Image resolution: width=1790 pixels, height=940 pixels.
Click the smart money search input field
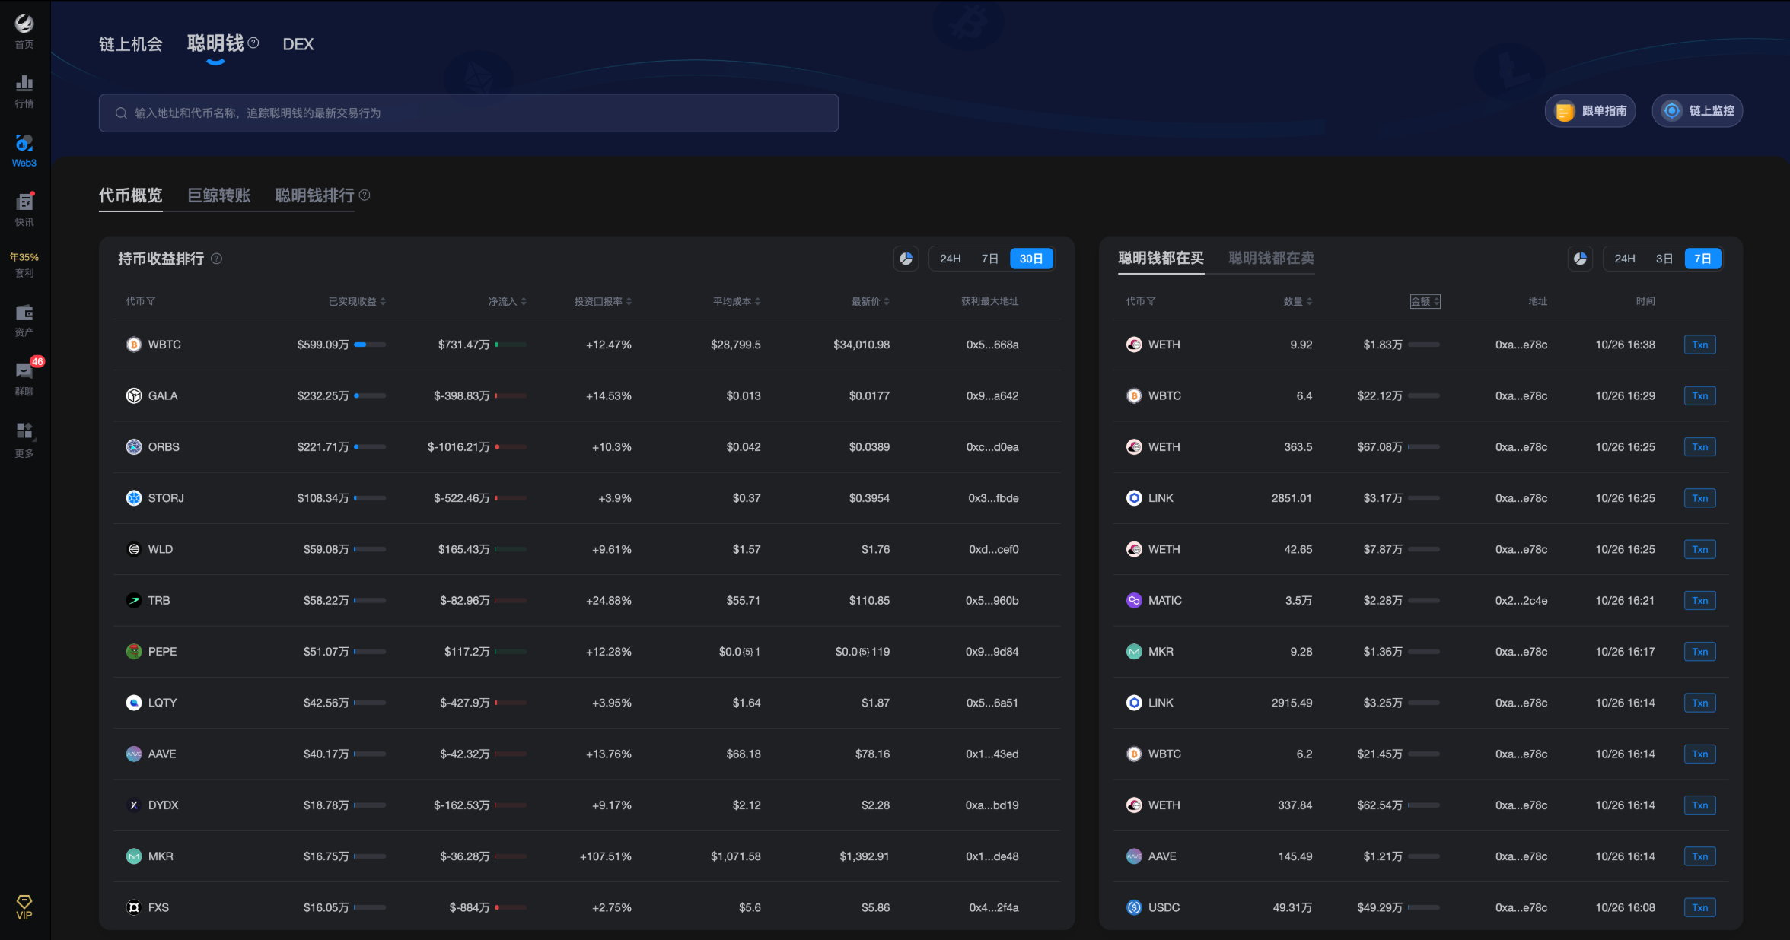[468, 113]
